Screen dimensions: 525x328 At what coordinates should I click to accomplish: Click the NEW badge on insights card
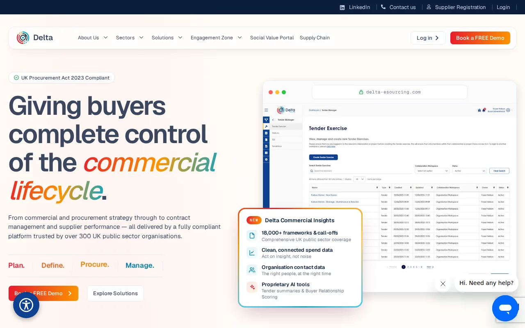click(254, 220)
